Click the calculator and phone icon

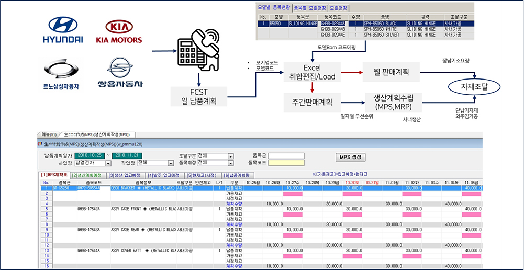(x=198, y=51)
